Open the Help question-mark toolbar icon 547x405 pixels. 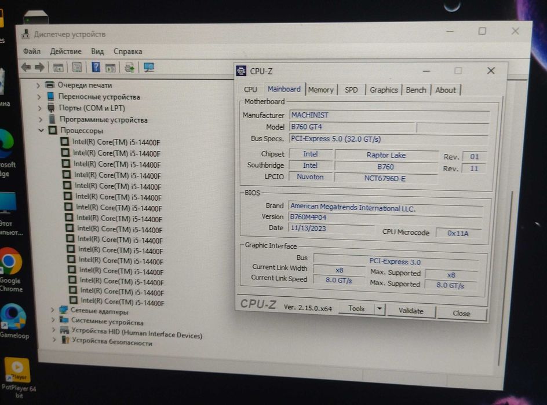click(96, 67)
